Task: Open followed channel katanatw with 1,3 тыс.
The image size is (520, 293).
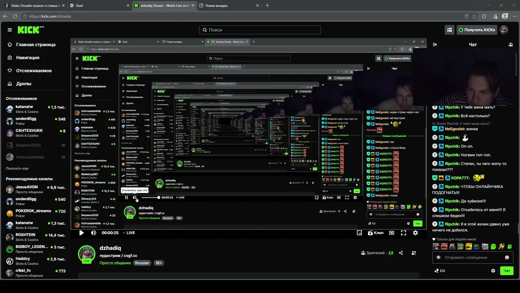Action: pos(36,109)
